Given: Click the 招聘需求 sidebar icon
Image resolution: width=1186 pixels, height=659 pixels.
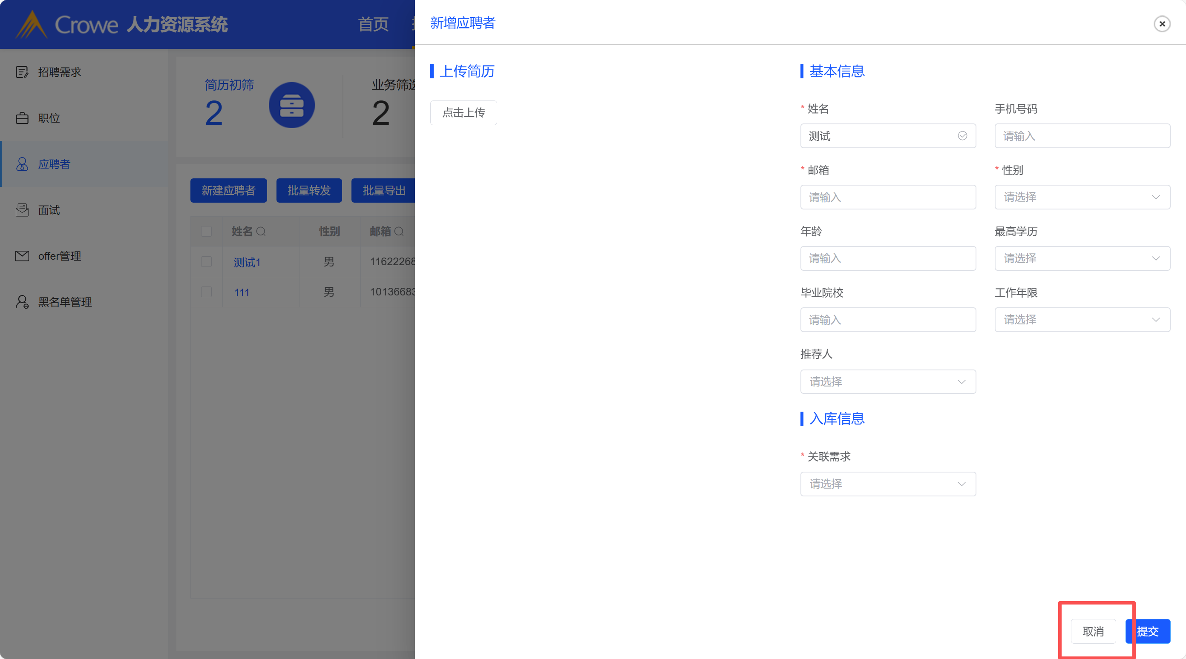Looking at the screenshot, I should 22,72.
